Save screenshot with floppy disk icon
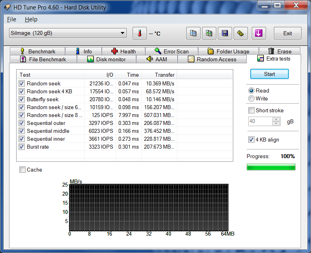311x253 pixels. pyautogui.click(x=225, y=33)
